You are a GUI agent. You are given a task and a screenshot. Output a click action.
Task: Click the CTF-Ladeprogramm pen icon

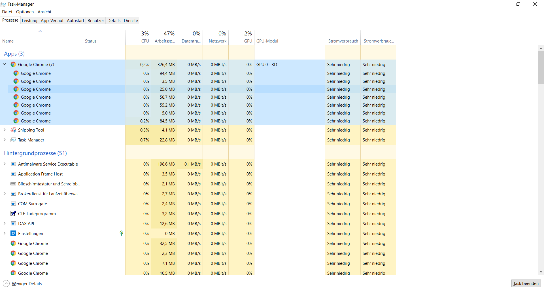(x=13, y=213)
